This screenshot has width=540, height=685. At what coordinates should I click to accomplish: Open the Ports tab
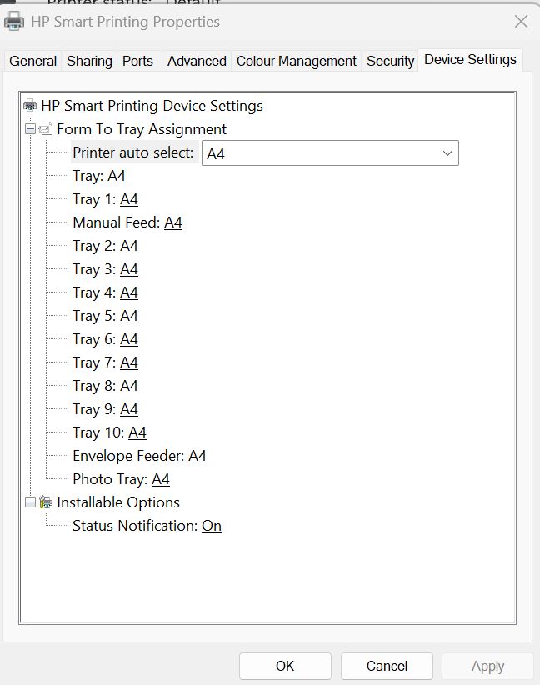coord(137,61)
